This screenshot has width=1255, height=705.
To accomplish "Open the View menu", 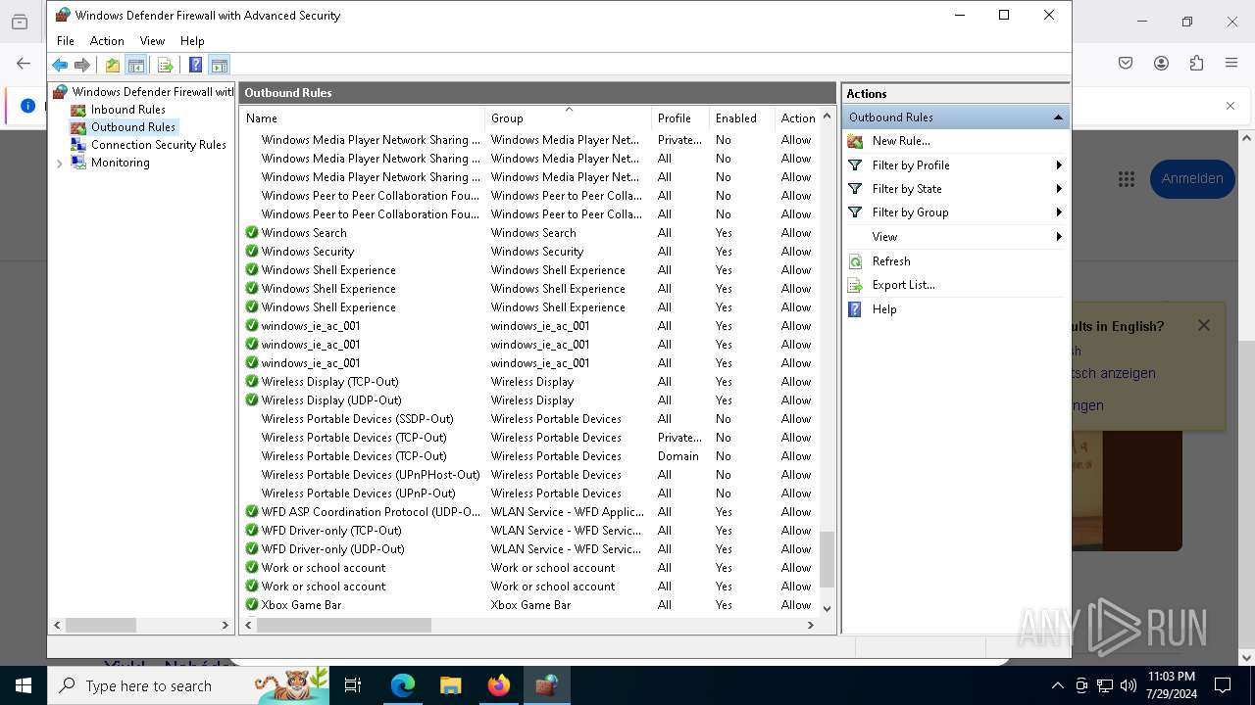I will click(x=152, y=41).
